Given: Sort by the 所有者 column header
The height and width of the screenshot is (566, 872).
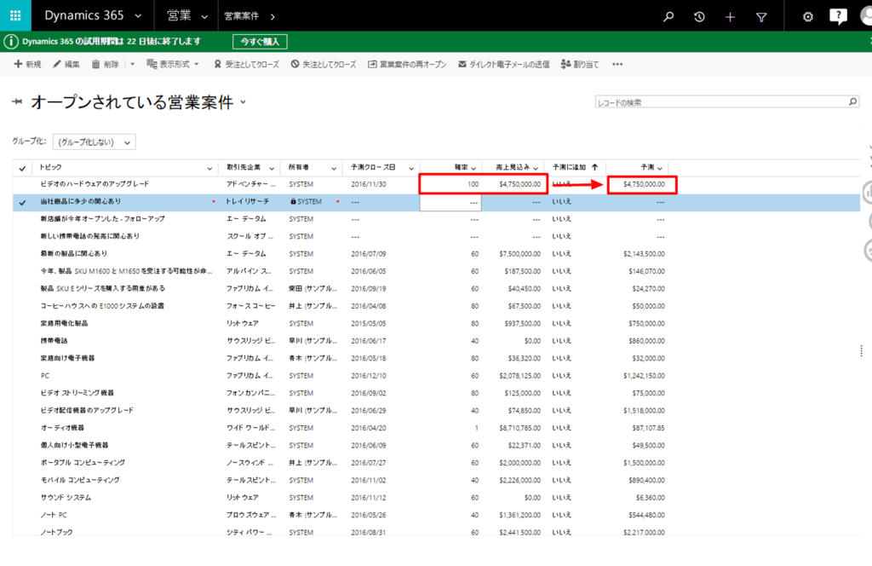Looking at the screenshot, I should [x=299, y=167].
